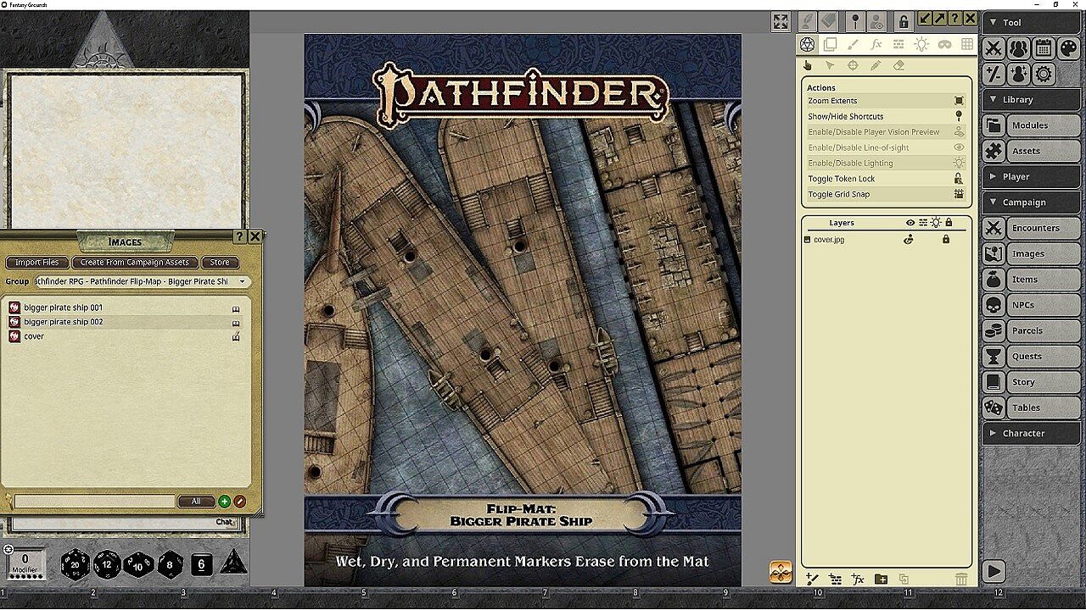Toggle Enable/Disable Line-of-sight
This screenshot has width=1086, height=610.
point(886,147)
